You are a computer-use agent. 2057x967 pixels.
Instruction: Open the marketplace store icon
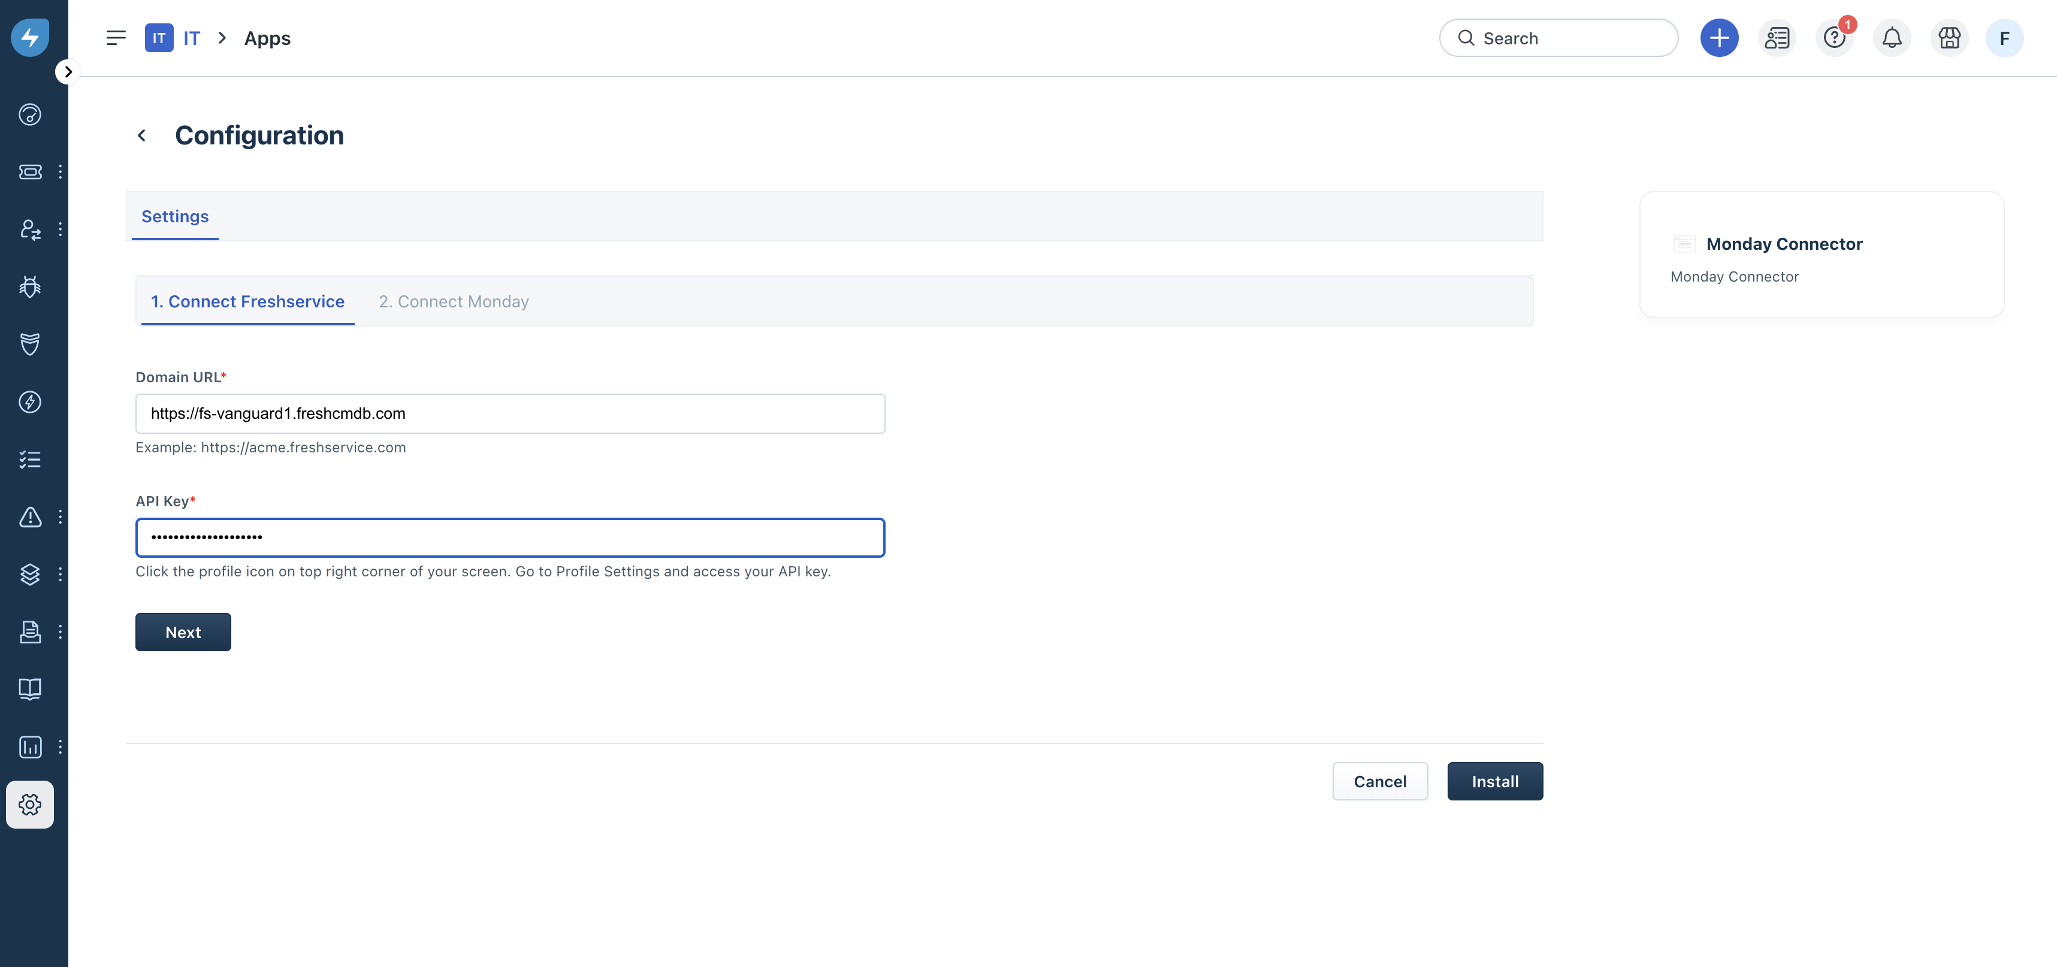(x=1949, y=38)
